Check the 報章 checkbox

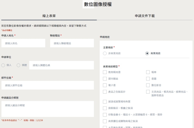point(148,72)
